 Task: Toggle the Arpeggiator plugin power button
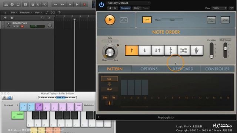pos(101,5)
